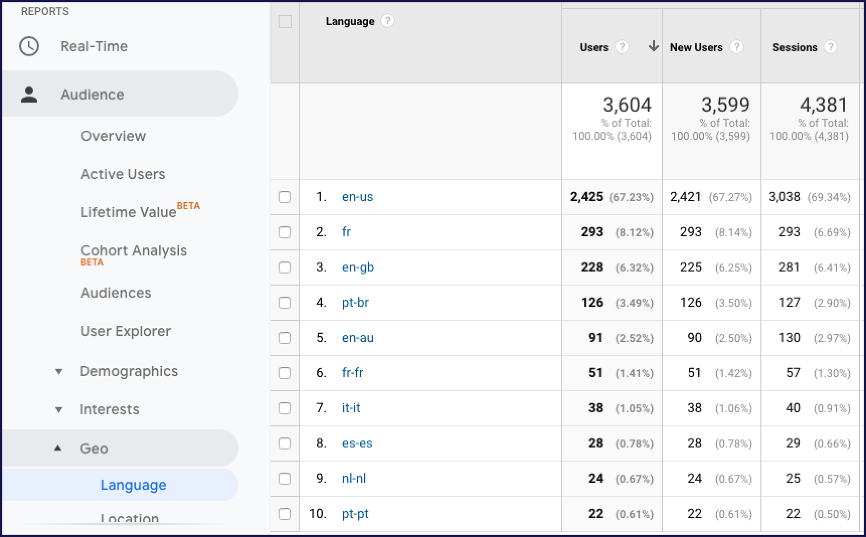This screenshot has width=866, height=537.
Task: Open the en-us language link
Action: coord(358,197)
